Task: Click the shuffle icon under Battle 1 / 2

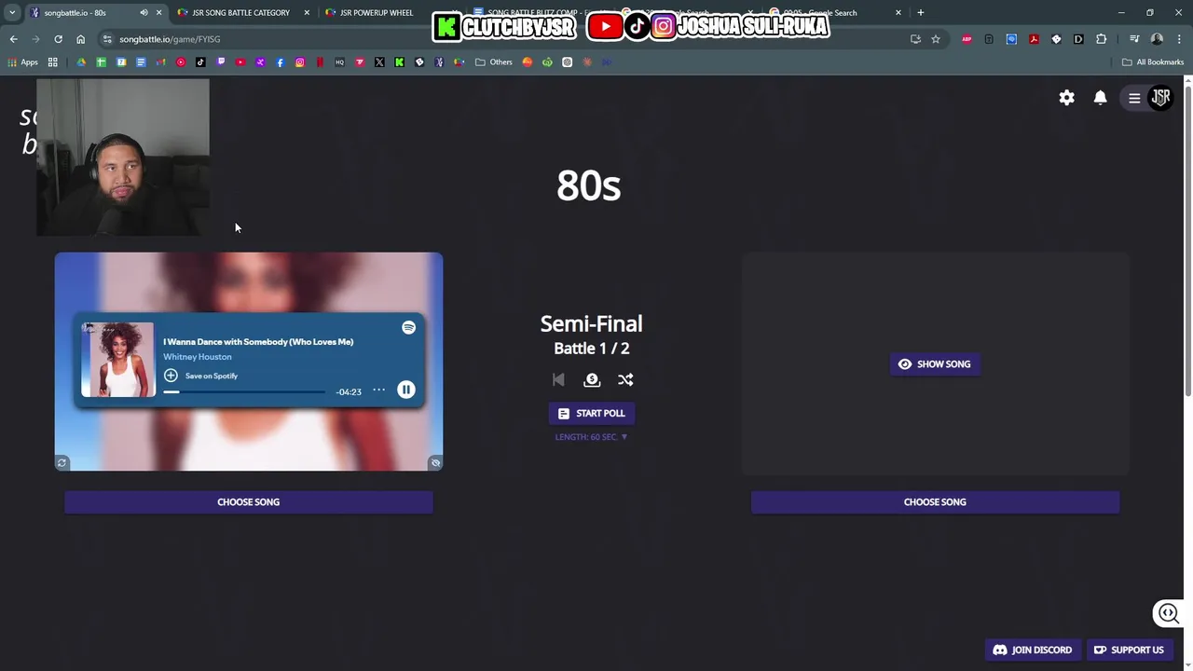Action: tap(625, 379)
